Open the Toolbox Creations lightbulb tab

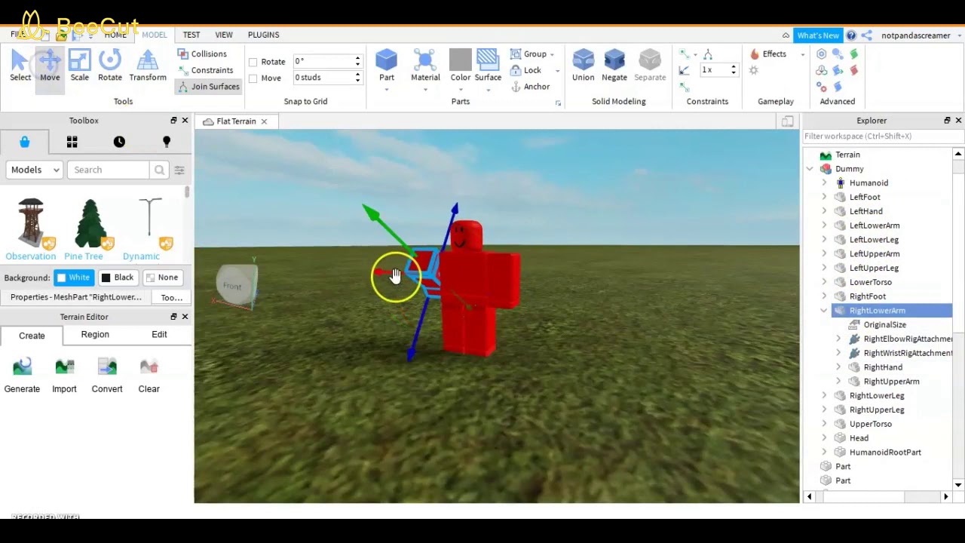click(167, 142)
